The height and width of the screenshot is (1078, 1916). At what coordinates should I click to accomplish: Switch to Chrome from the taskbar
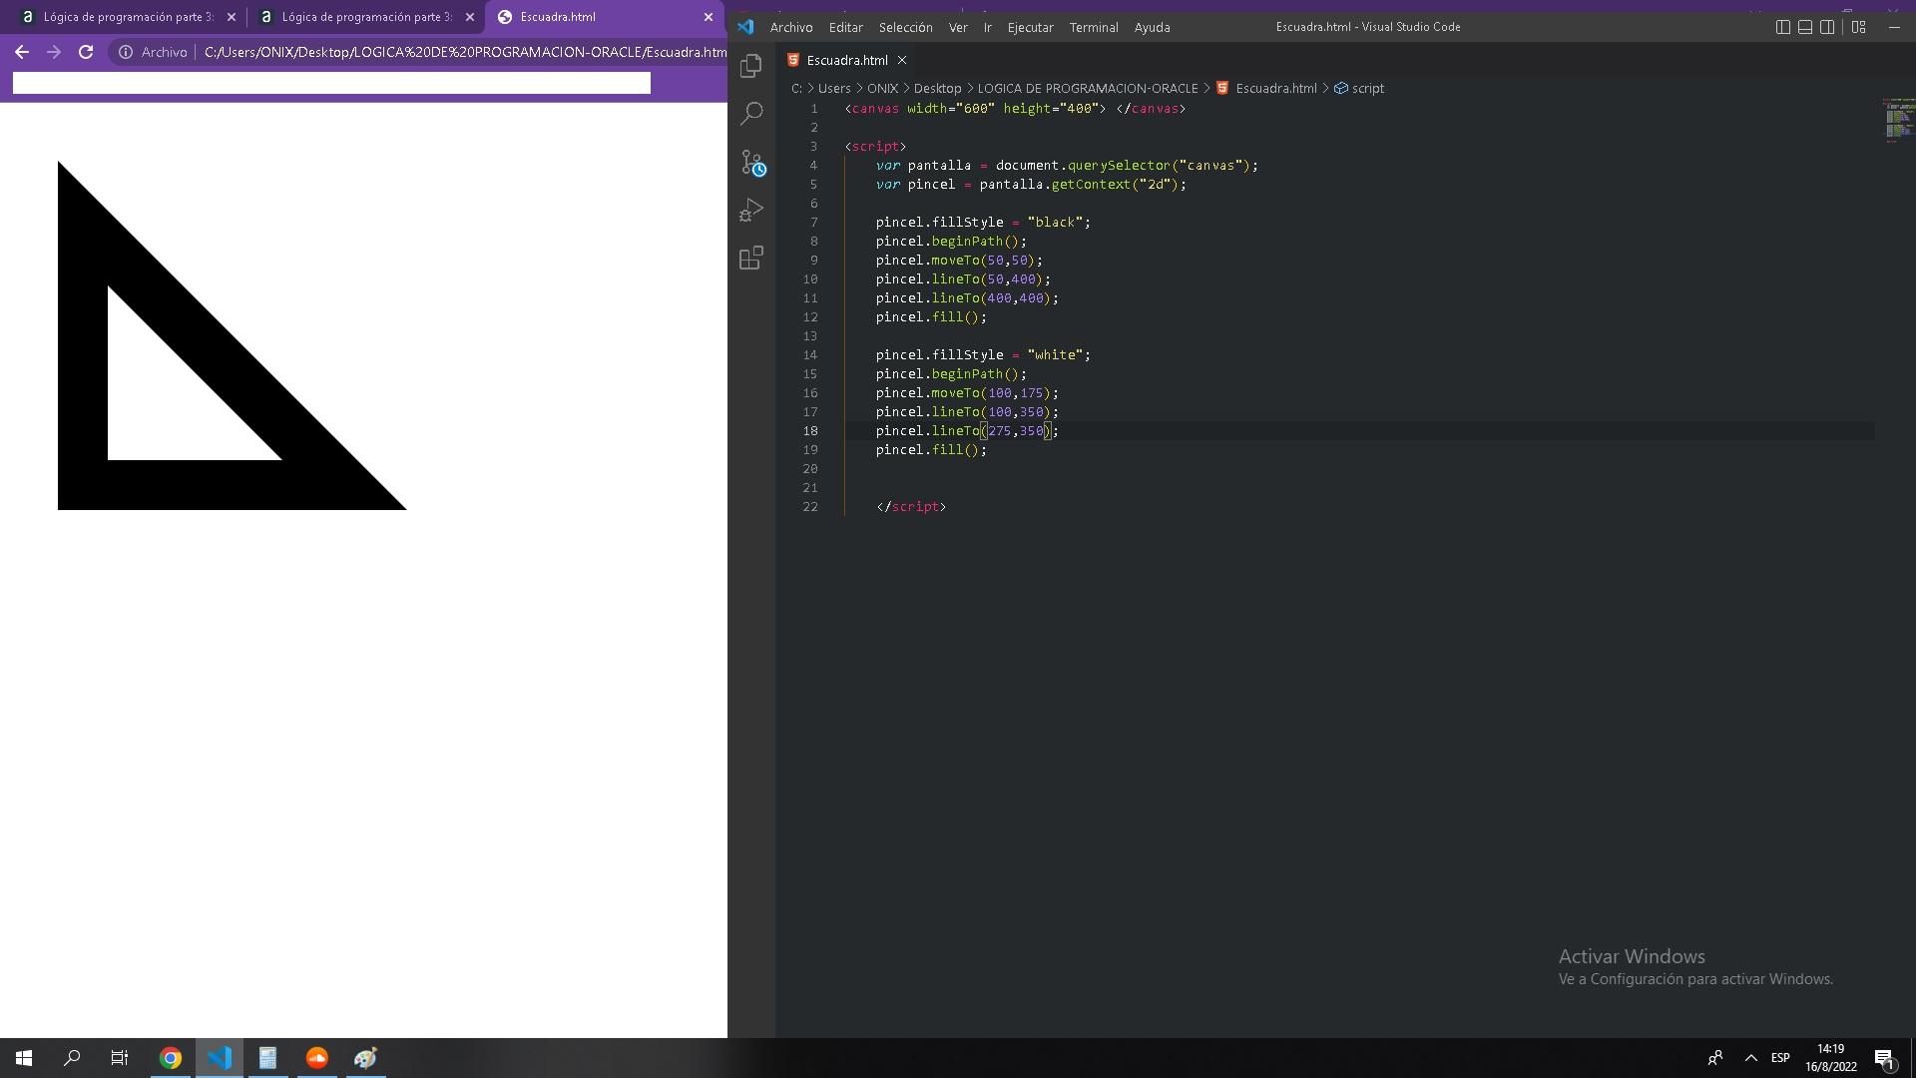point(171,1058)
